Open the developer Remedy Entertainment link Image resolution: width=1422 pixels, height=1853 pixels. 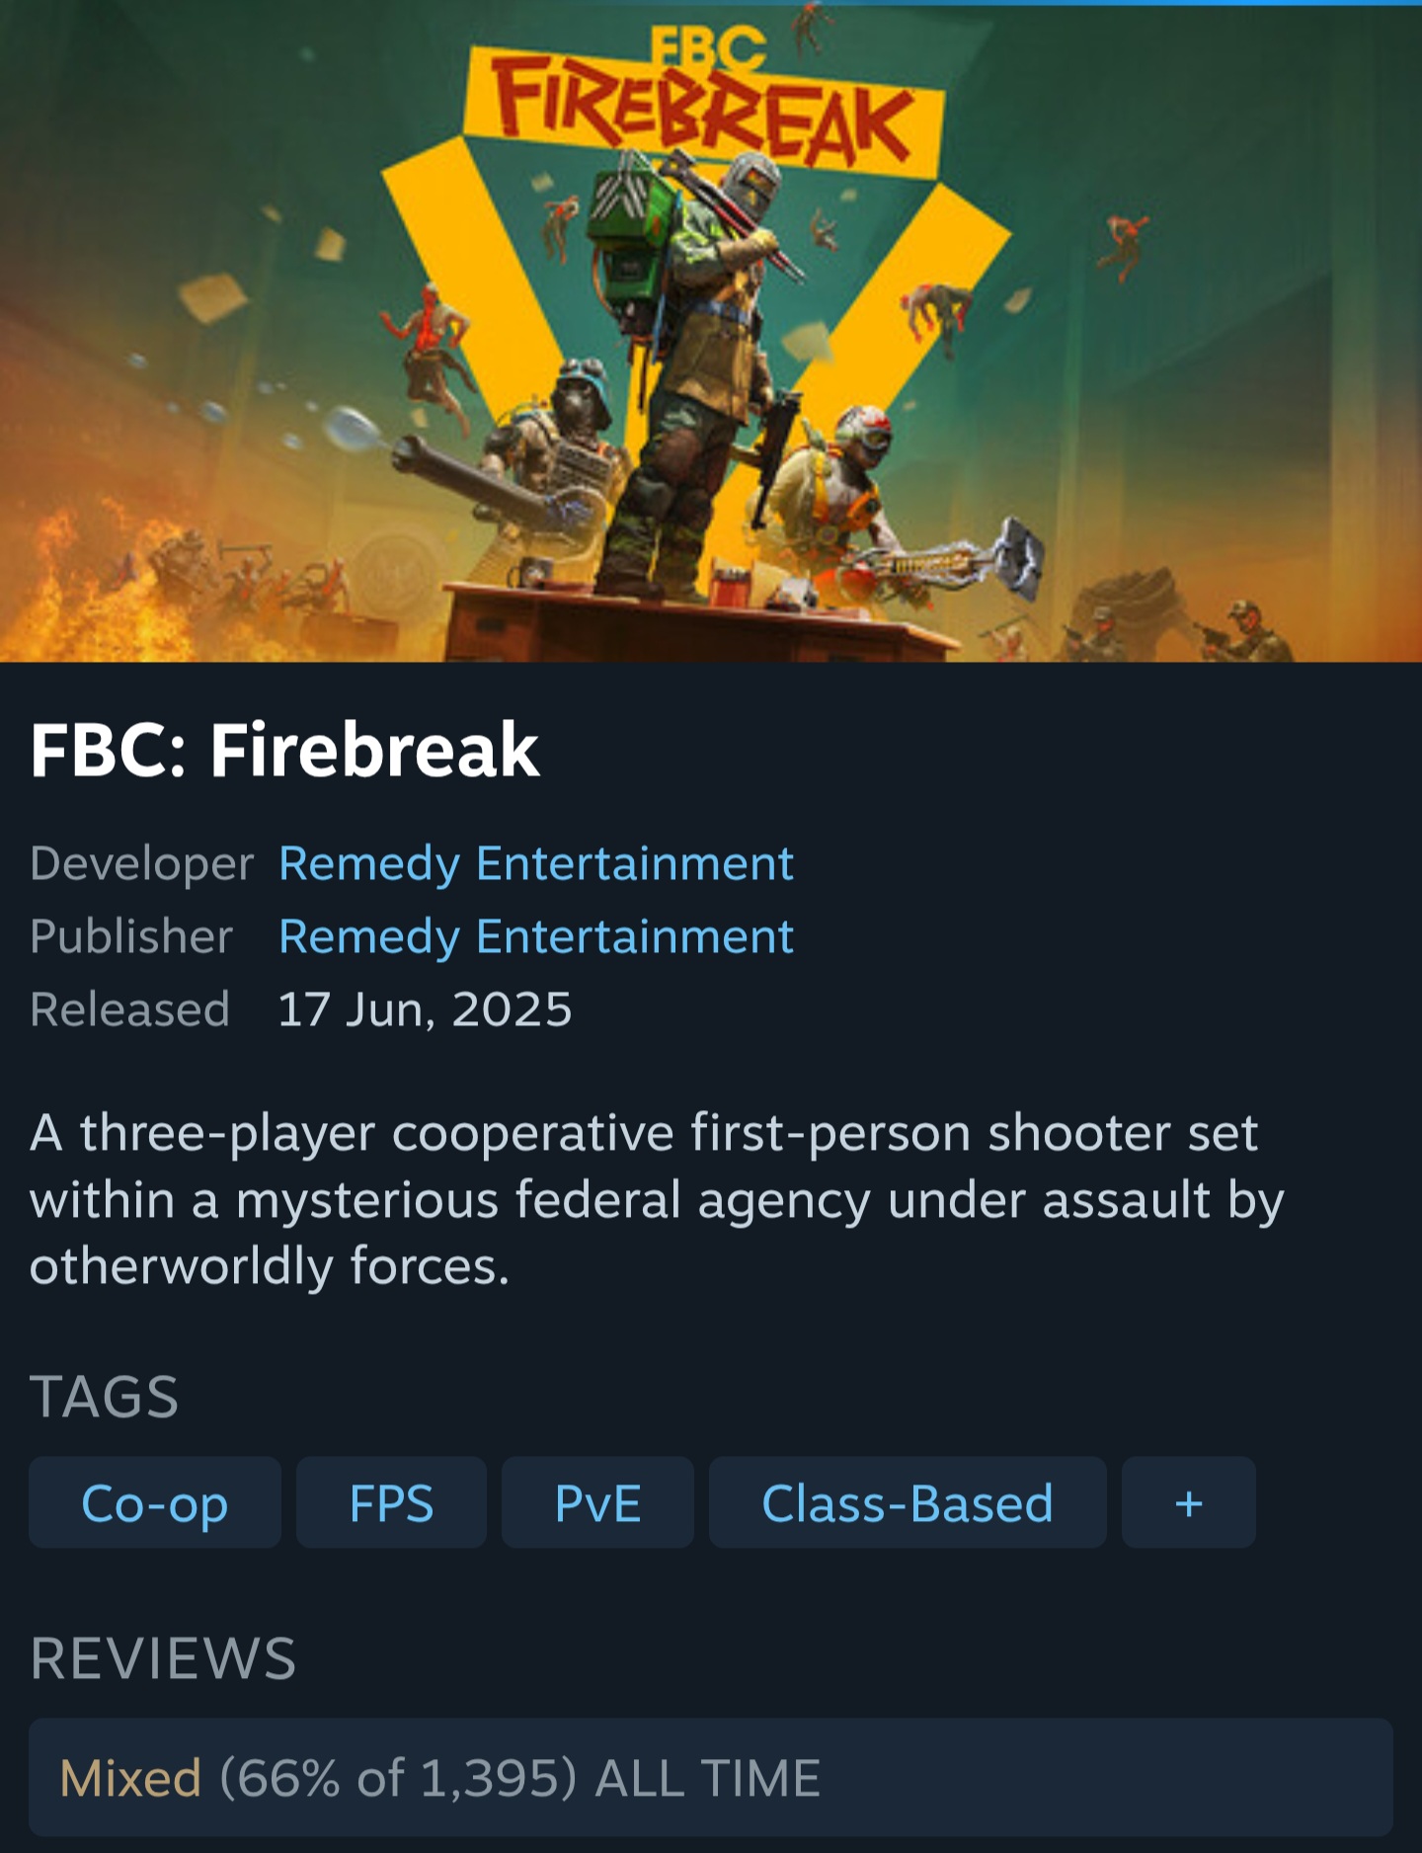[536, 863]
